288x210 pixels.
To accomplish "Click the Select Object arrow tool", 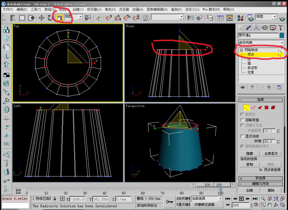I will [5, 18].
